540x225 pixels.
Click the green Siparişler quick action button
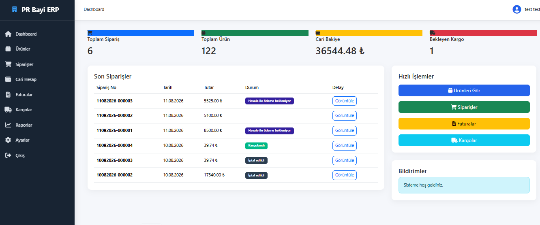coord(464,107)
